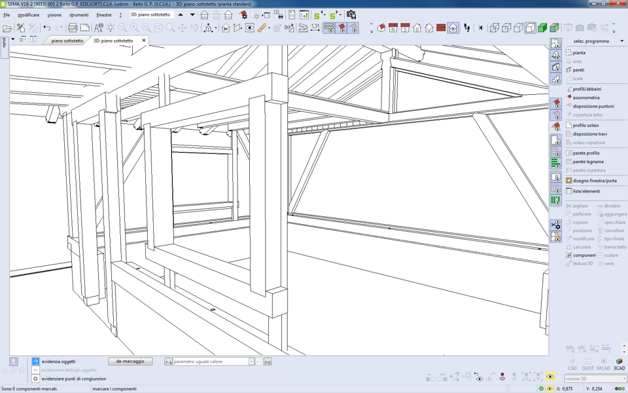Click the camera screenshot icon

(x=351, y=14)
